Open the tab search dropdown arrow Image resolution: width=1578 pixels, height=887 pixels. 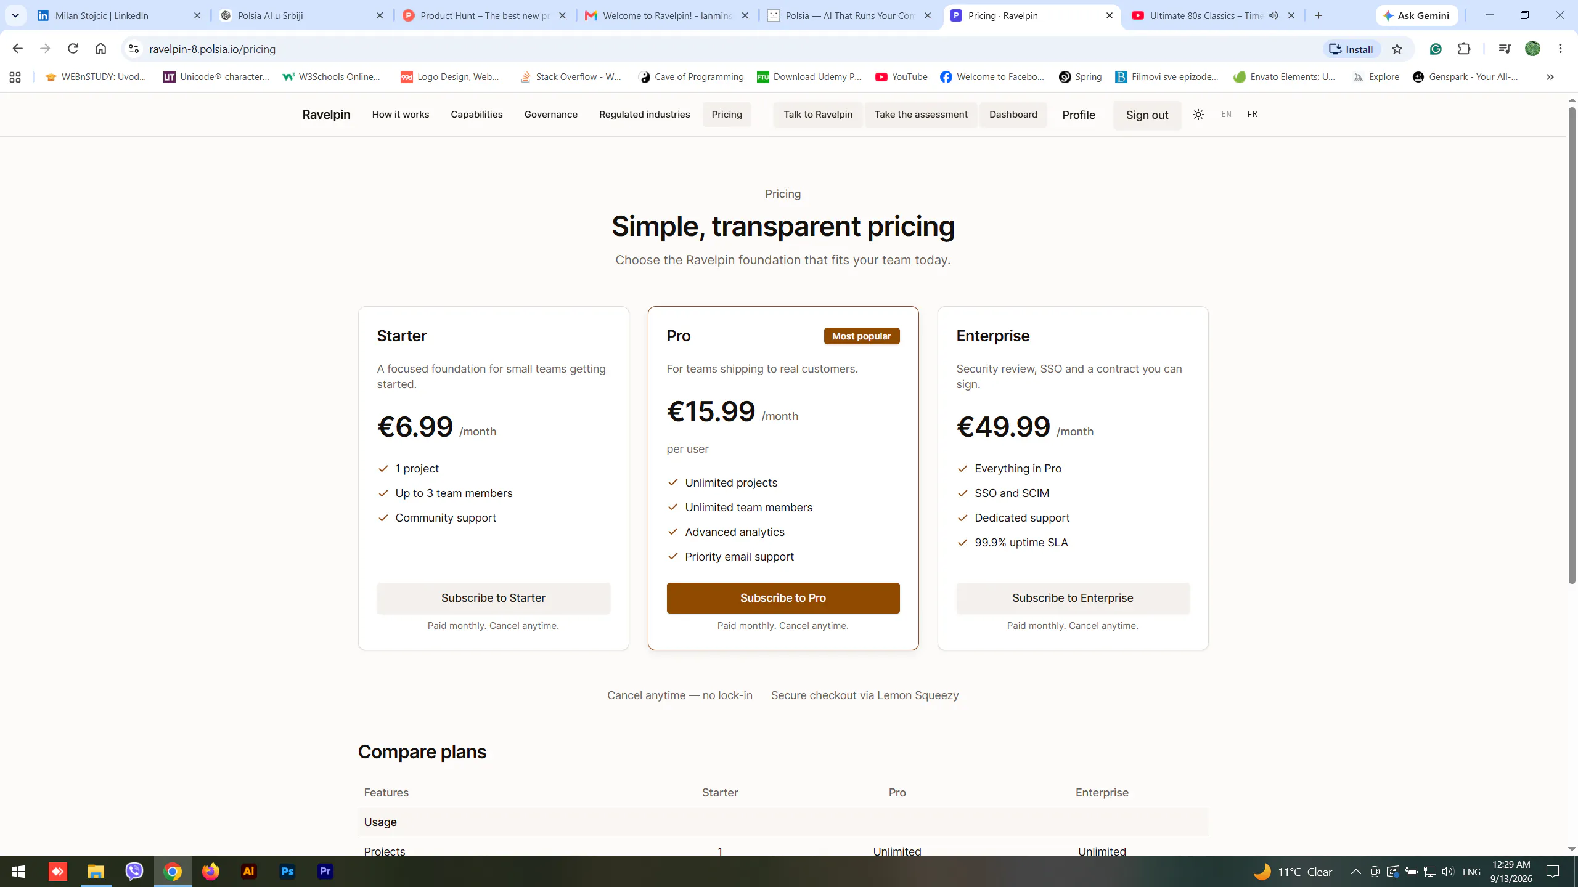15,15
